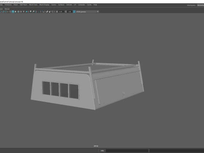Open the Deform menu

point(69,5)
